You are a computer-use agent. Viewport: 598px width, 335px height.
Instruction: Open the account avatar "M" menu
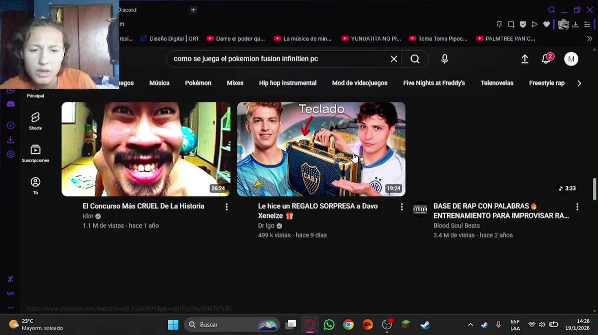point(571,59)
